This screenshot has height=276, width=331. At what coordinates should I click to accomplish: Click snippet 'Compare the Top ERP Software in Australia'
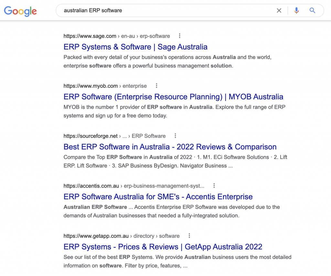[175, 161]
